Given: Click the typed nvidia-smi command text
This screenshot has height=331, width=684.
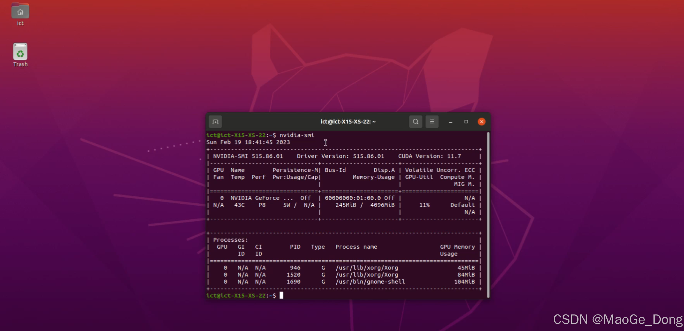Looking at the screenshot, I should (x=297, y=135).
